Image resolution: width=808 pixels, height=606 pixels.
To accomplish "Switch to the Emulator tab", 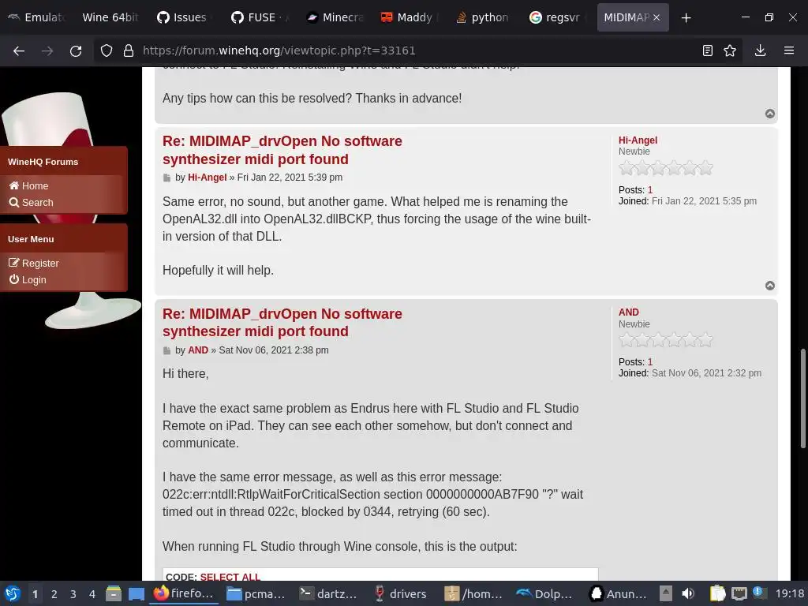I will (x=37, y=17).
